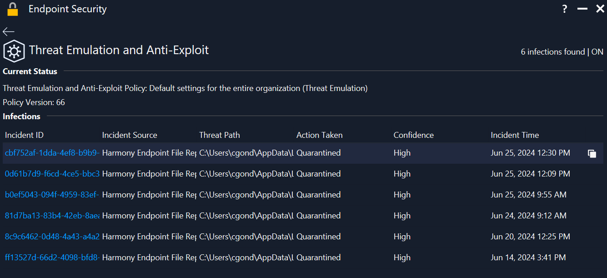This screenshot has width=607, height=278.
Task: Click Harmony Endpoint source in Jun 14 3:41 PM row
Action: coord(149,258)
